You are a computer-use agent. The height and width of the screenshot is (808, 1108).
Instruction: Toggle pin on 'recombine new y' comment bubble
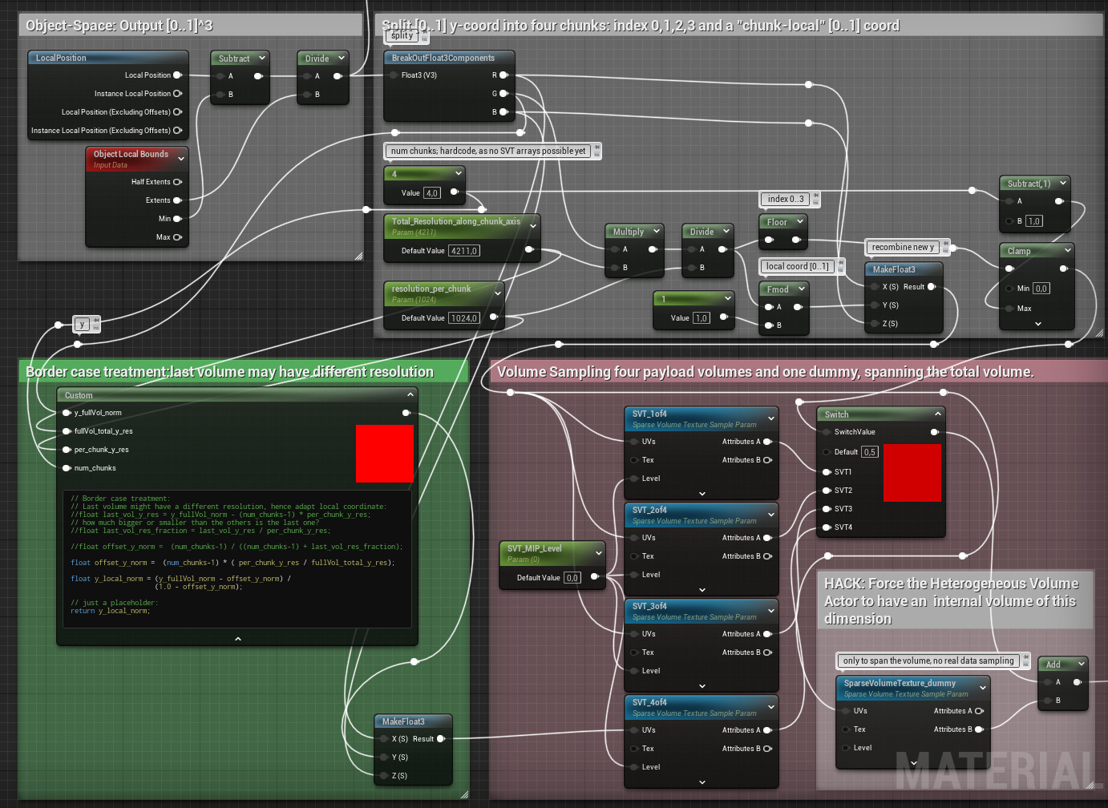coord(944,244)
